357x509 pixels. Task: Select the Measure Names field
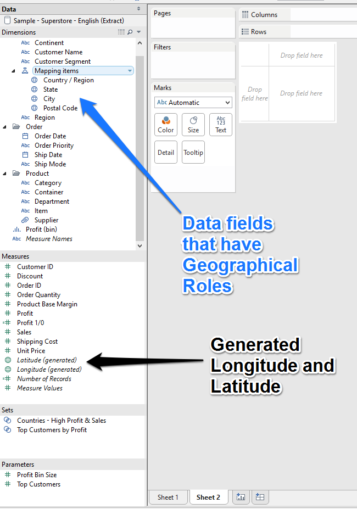click(49, 239)
